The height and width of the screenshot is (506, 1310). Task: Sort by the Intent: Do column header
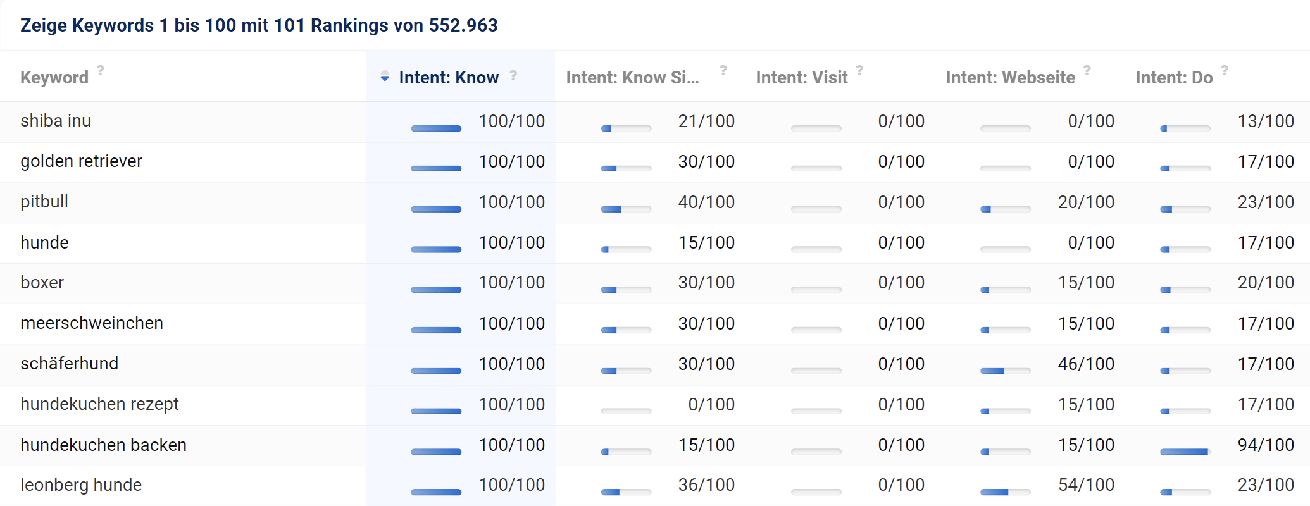tap(1173, 78)
